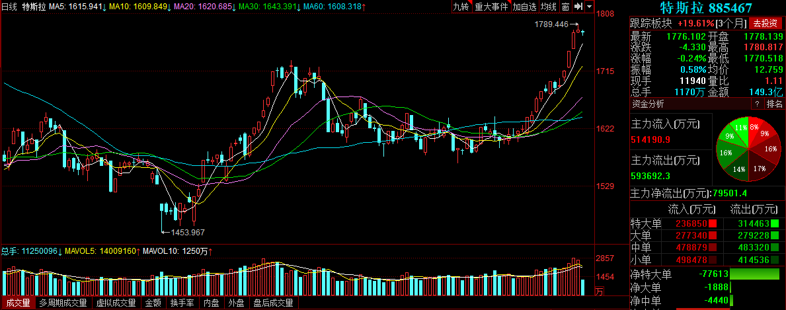This screenshot has width=786, height=310.
Task: Click the 净中单 value -4440
Action: point(716,301)
